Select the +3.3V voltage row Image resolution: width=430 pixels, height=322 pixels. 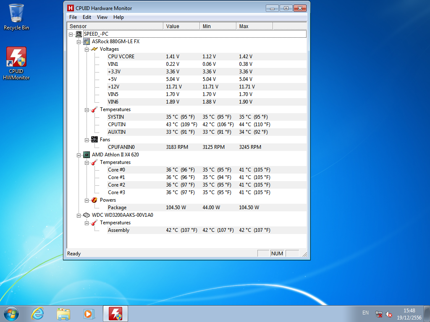[207, 71]
